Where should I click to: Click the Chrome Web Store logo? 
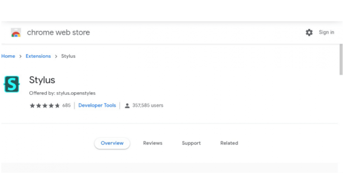(x=16, y=32)
